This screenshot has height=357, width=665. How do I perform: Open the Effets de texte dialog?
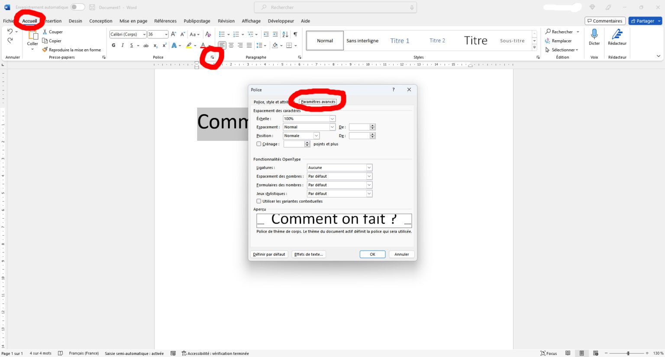pos(308,254)
